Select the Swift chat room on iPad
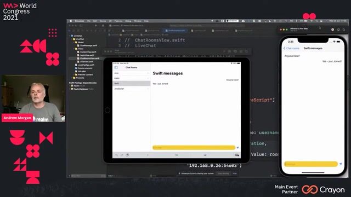 tap(132, 83)
